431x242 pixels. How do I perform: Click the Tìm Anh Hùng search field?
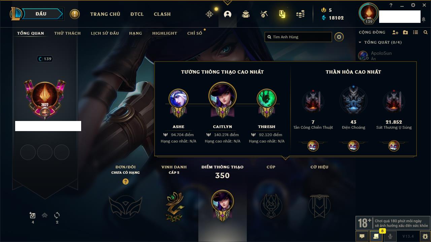(x=298, y=37)
